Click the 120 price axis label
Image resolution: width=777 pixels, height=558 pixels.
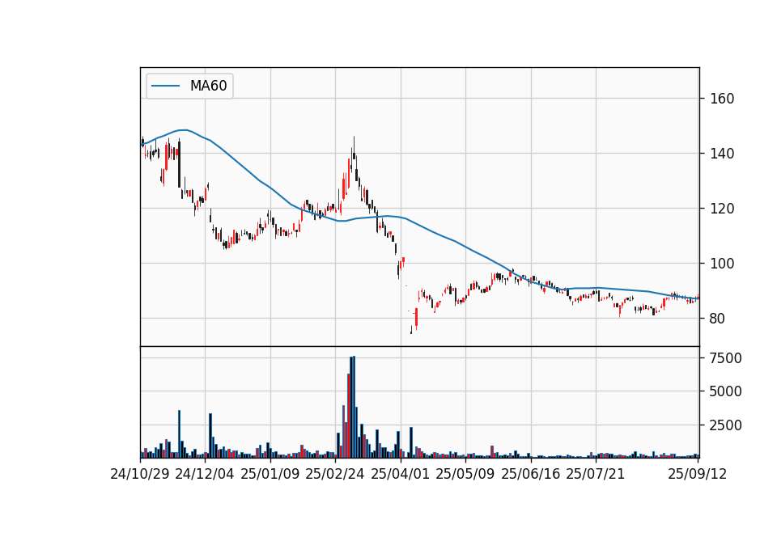tap(722, 209)
